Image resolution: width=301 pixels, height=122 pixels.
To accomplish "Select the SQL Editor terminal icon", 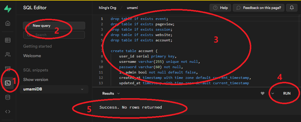I will (8, 83).
